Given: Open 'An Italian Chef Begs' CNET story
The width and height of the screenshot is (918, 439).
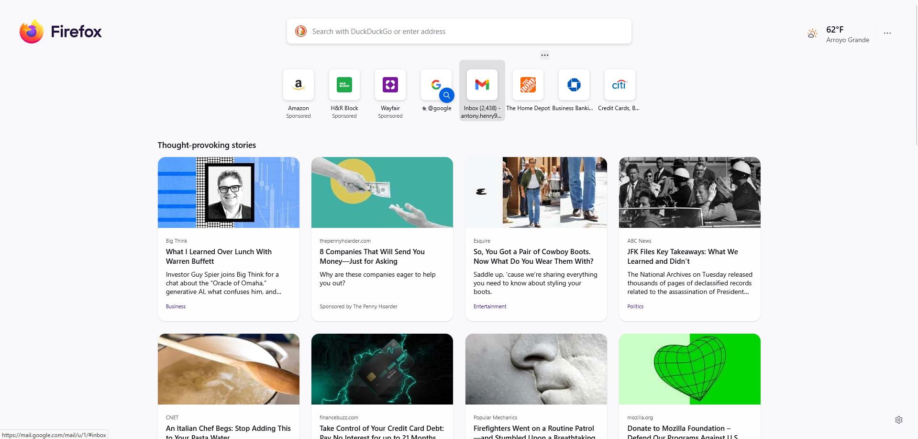Looking at the screenshot, I should click(228, 431).
